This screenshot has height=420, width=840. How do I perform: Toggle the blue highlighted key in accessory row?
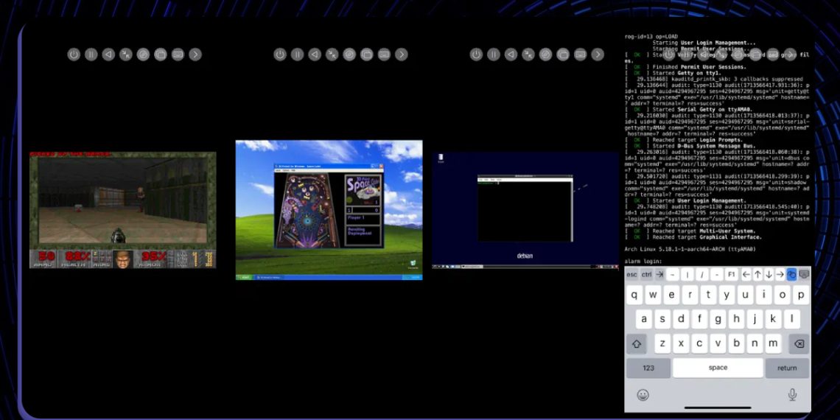(x=791, y=274)
